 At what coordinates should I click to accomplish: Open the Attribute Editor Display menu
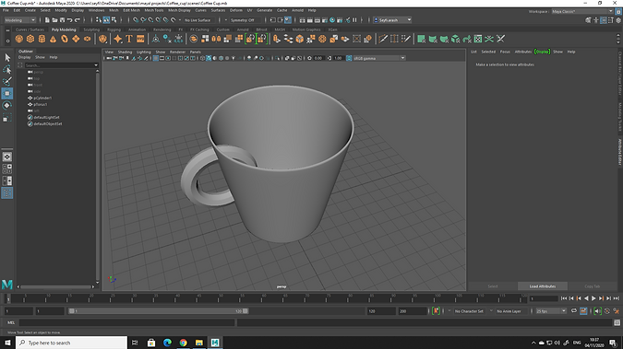[542, 52]
